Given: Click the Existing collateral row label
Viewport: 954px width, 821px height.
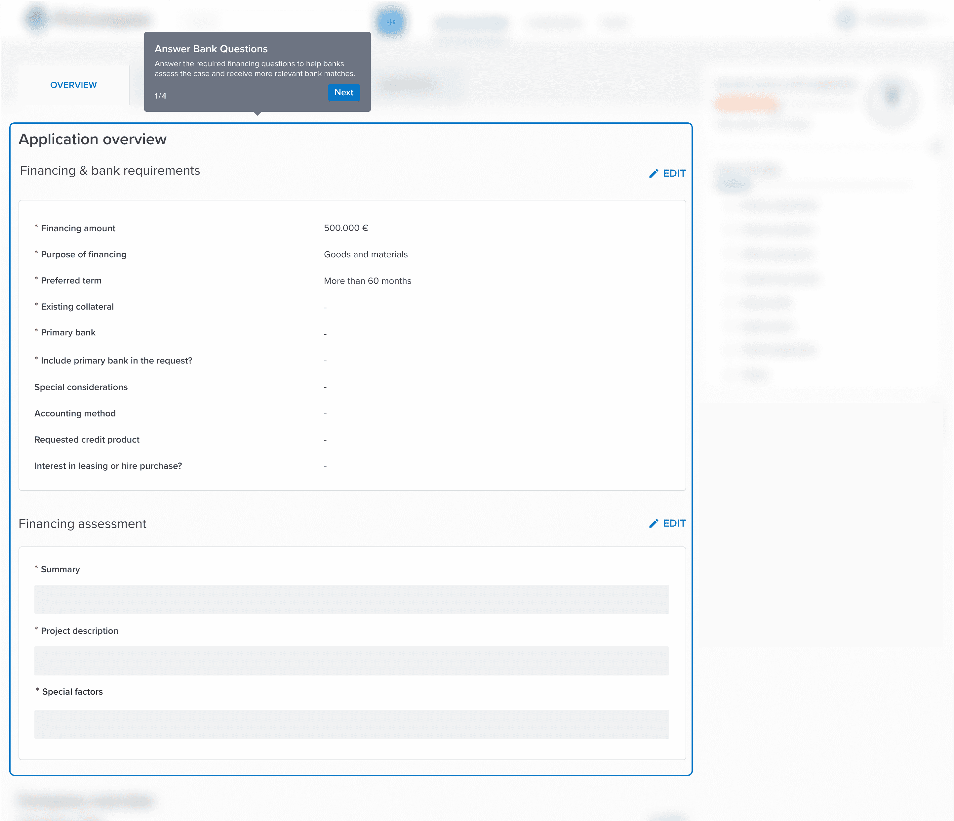Looking at the screenshot, I should tap(77, 306).
